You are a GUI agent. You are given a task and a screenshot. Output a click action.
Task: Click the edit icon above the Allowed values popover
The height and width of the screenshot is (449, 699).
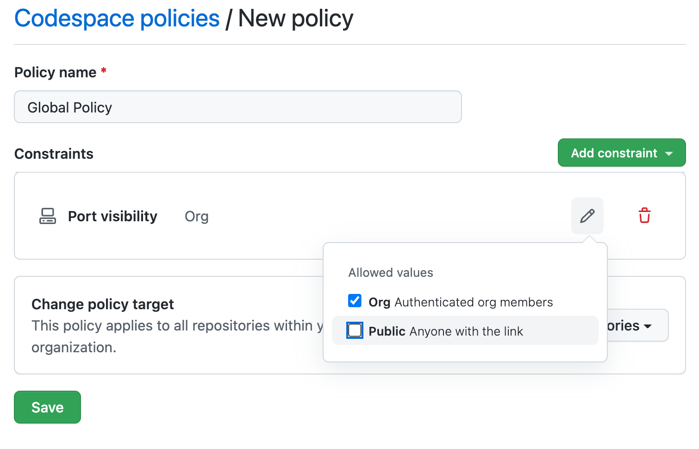point(587,215)
